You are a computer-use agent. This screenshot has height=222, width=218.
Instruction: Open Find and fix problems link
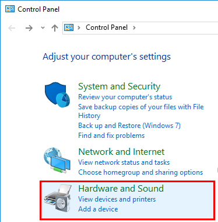111,136
